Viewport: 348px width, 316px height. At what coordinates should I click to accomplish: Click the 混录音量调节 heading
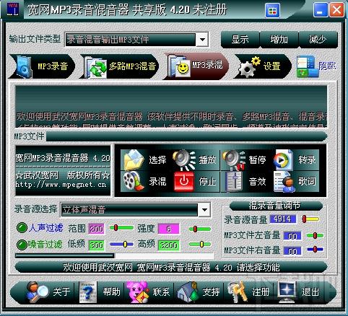275,206
